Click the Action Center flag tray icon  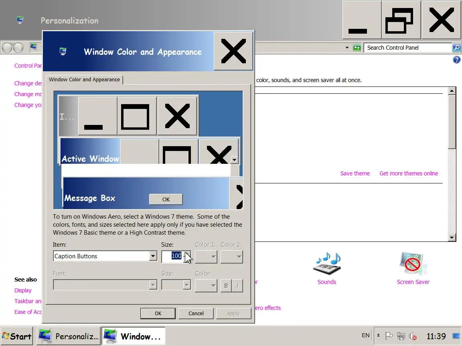pyautogui.click(x=389, y=336)
